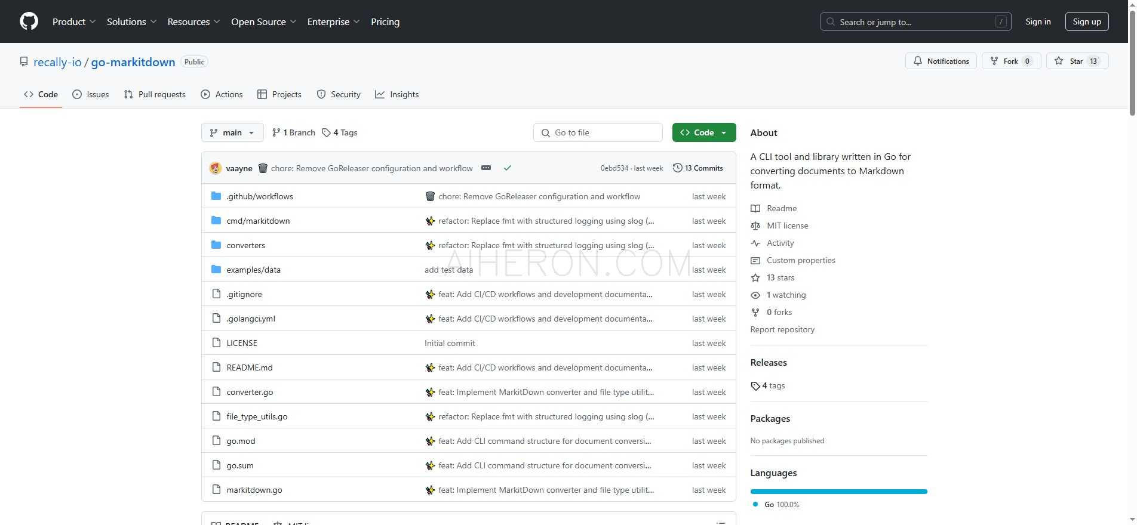Click the 4 Tags link
The image size is (1137, 525).
click(x=339, y=132)
